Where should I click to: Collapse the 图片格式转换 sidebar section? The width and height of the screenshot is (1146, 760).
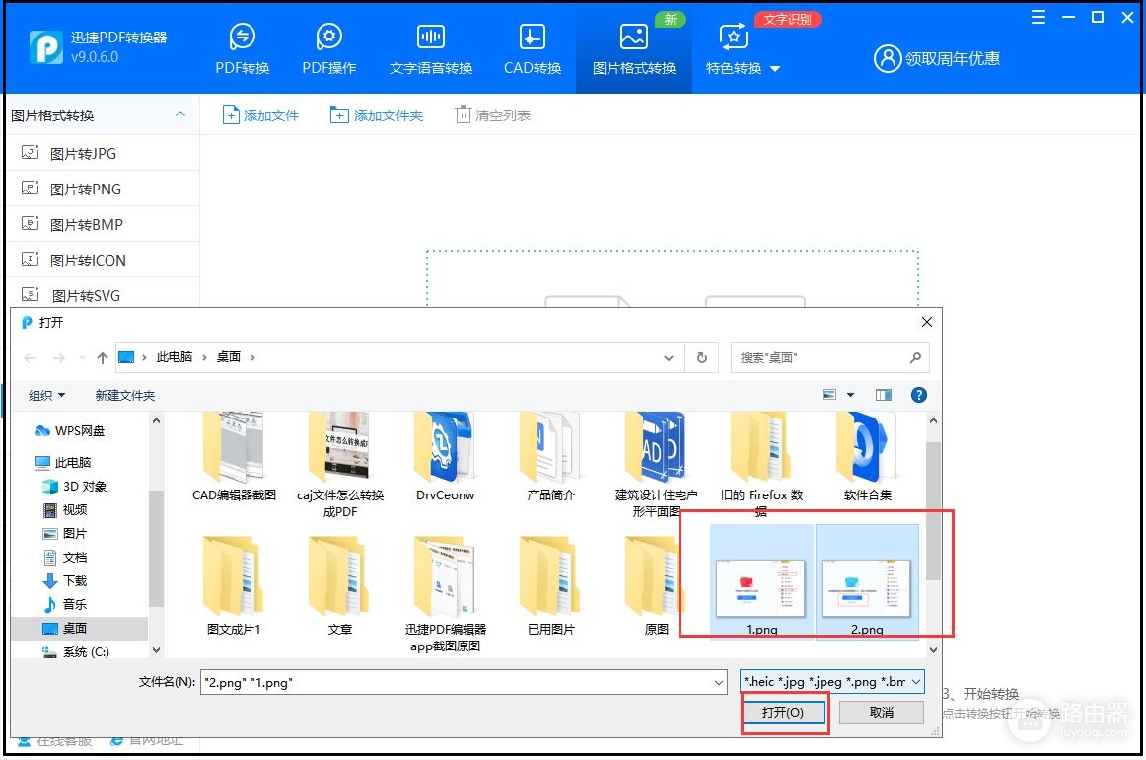[x=180, y=114]
